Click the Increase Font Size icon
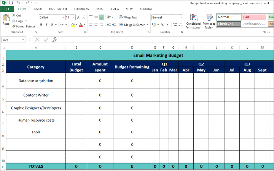Screen dimensions: 274x171 click(79, 17)
